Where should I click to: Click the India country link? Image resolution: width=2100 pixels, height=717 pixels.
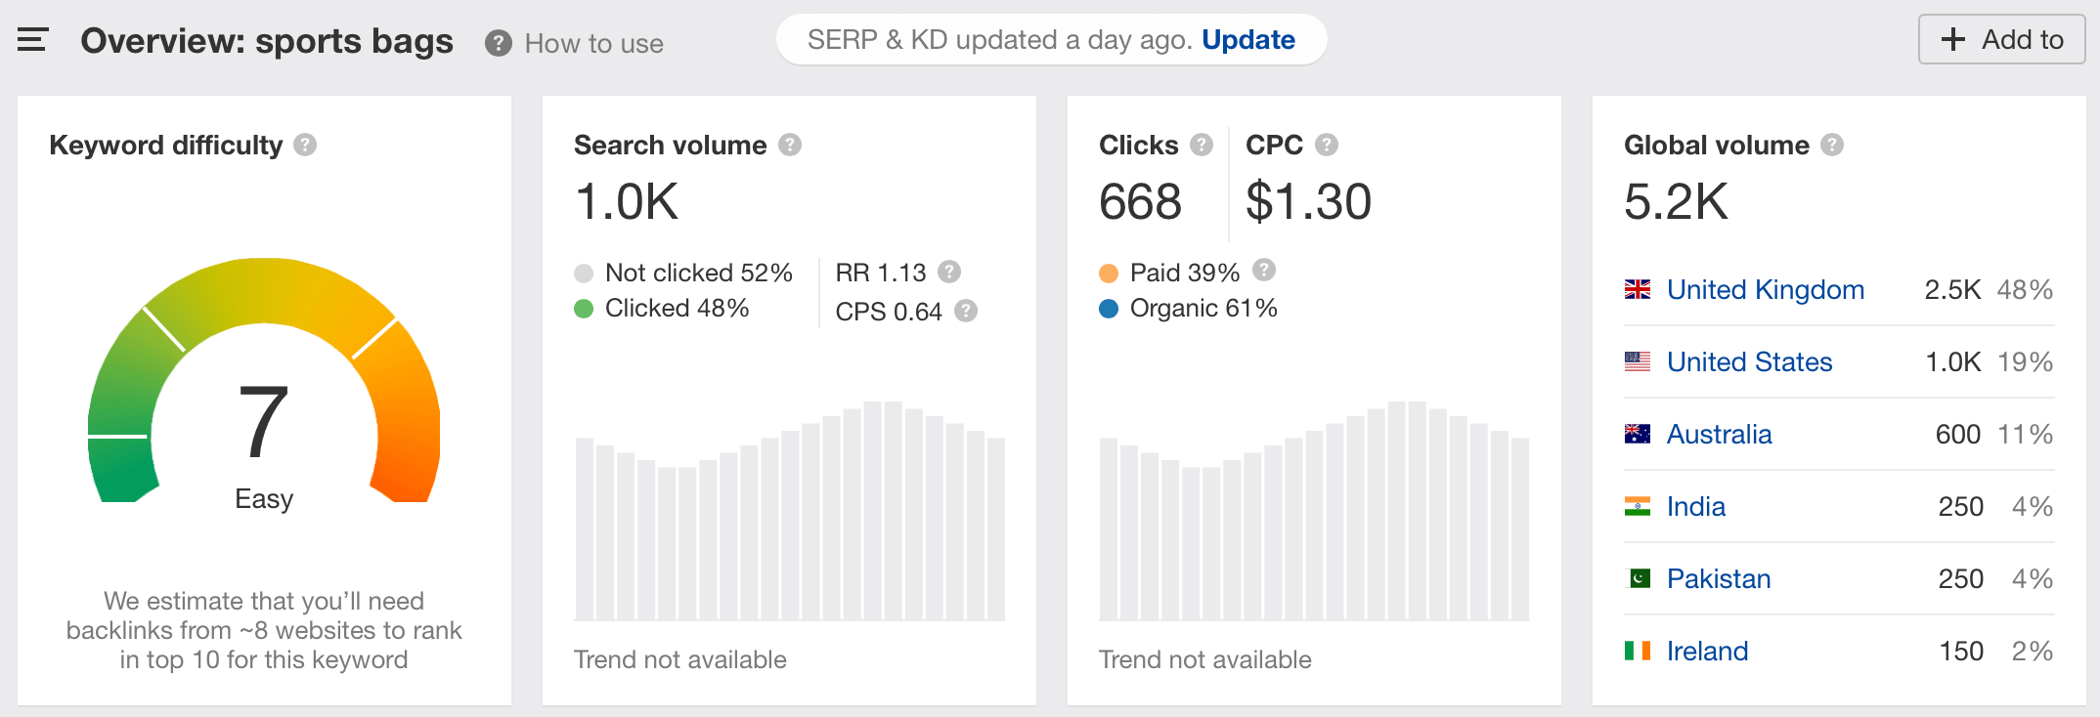tap(1695, 507)
